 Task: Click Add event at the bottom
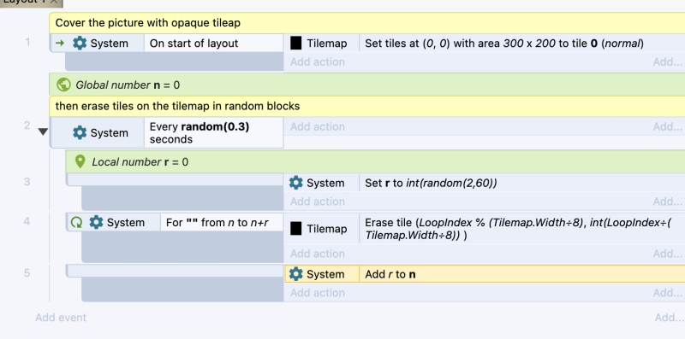[61, 318]
